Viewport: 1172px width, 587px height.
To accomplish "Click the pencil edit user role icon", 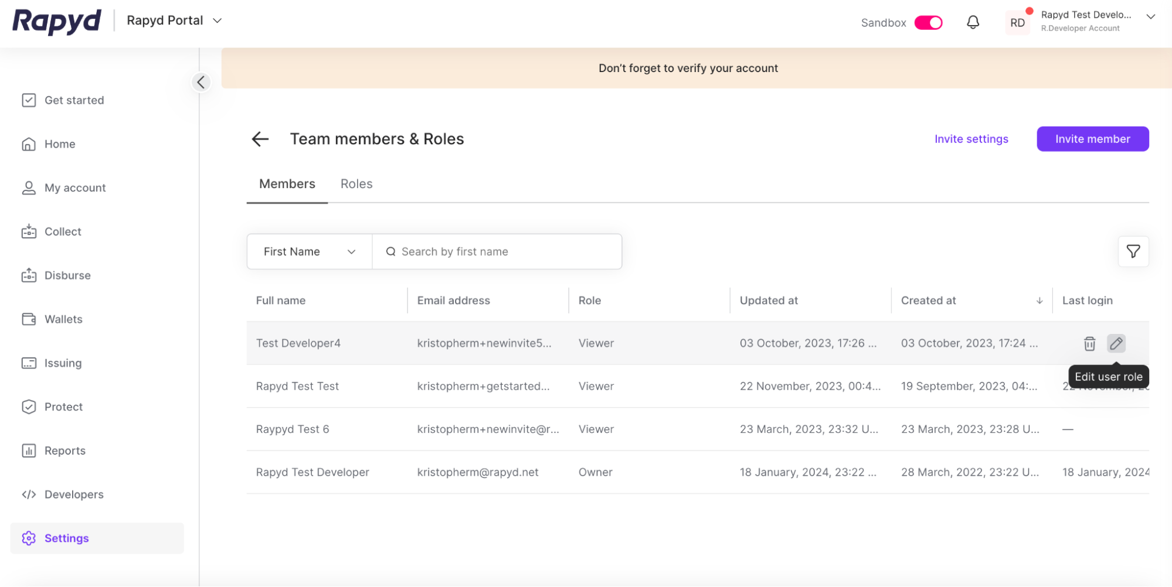I will [x=1116, y=343].
